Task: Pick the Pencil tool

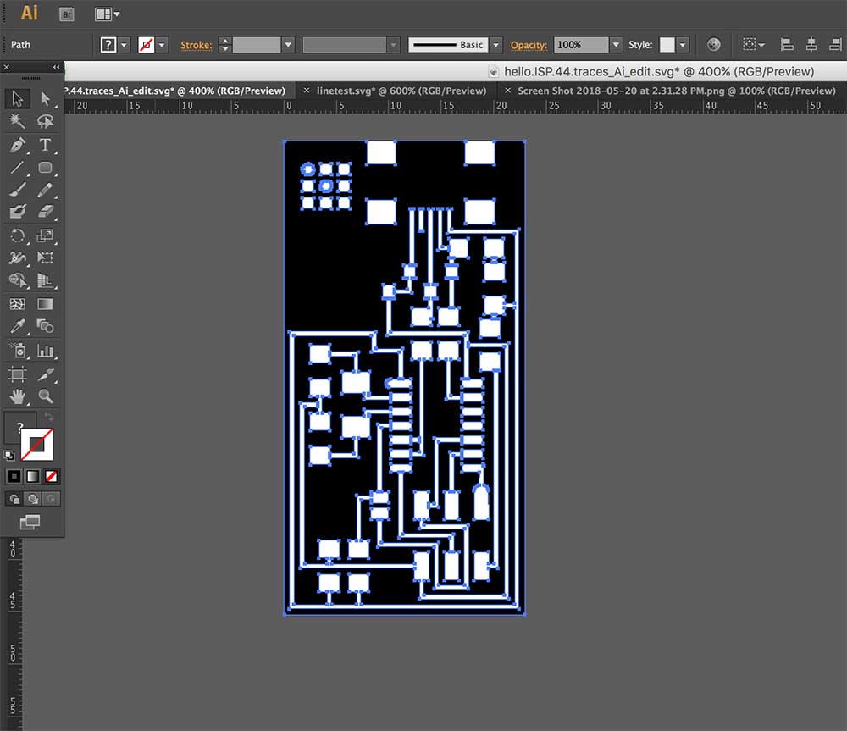Action: (x=46, y=190)
